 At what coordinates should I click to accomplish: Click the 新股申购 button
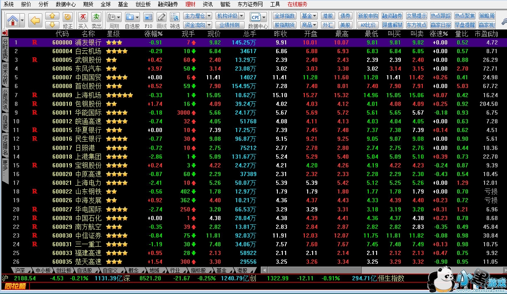[368, 16]
